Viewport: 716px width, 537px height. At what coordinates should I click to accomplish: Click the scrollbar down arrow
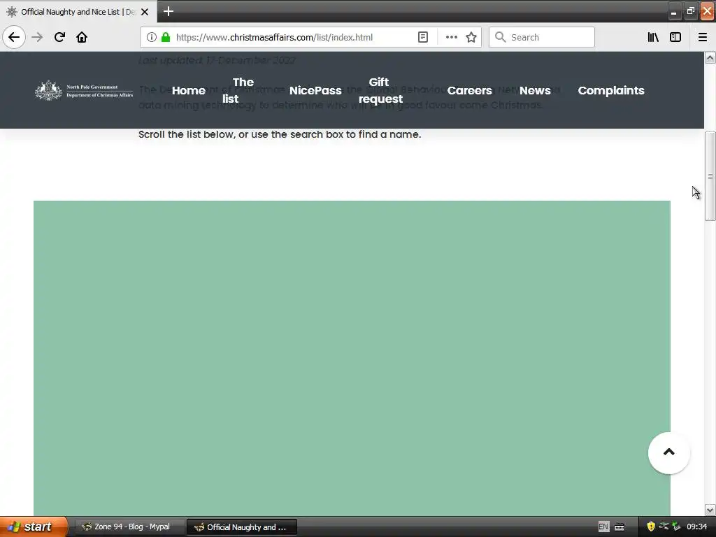[710, 510]
